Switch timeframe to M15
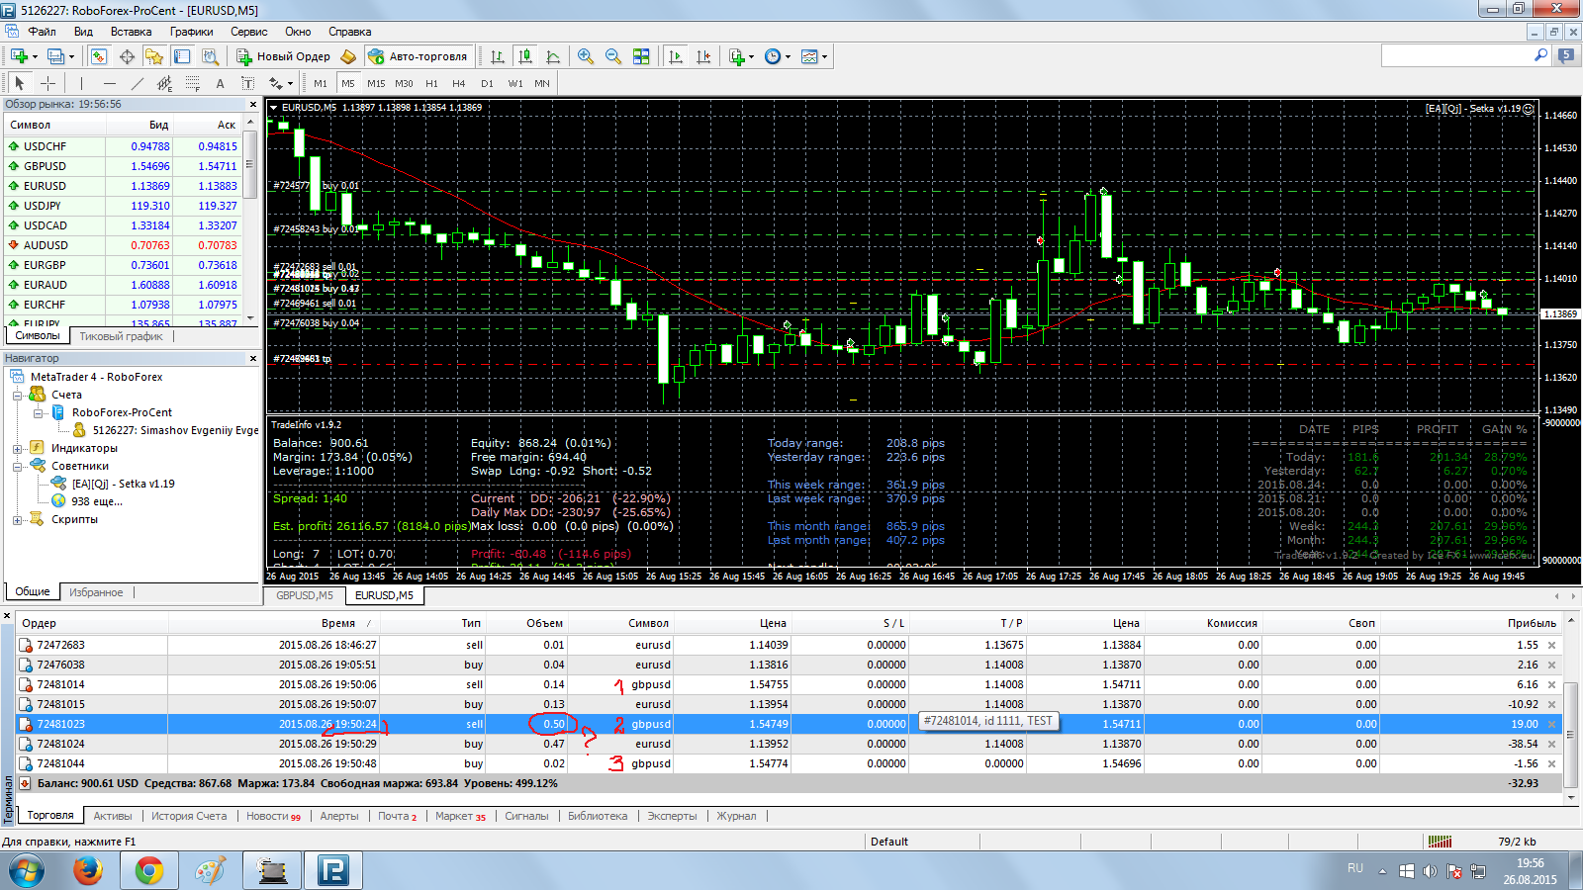This screenshot has height=890, width=1583. coord(376,83)
